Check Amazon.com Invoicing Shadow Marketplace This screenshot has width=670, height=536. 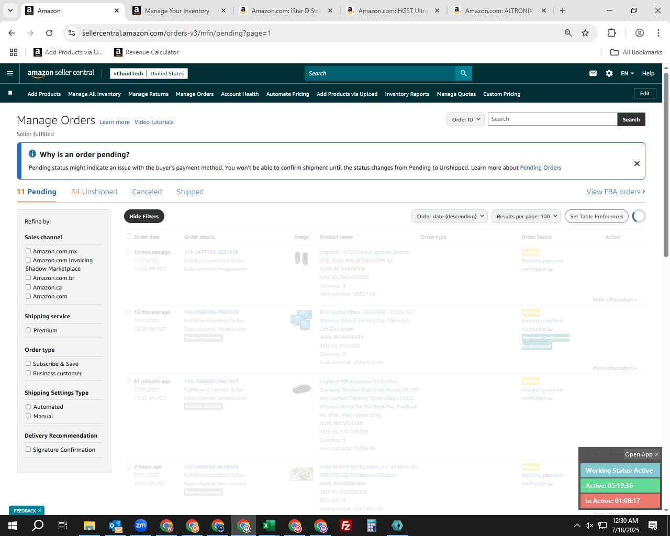[x=28, y=260]
